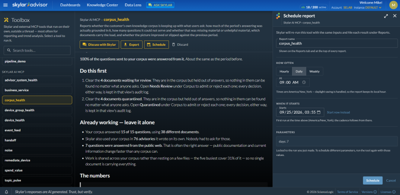Set frequency to Weekly
The height and width of the screenshot is (195, 400).
(x=315, y=71)
